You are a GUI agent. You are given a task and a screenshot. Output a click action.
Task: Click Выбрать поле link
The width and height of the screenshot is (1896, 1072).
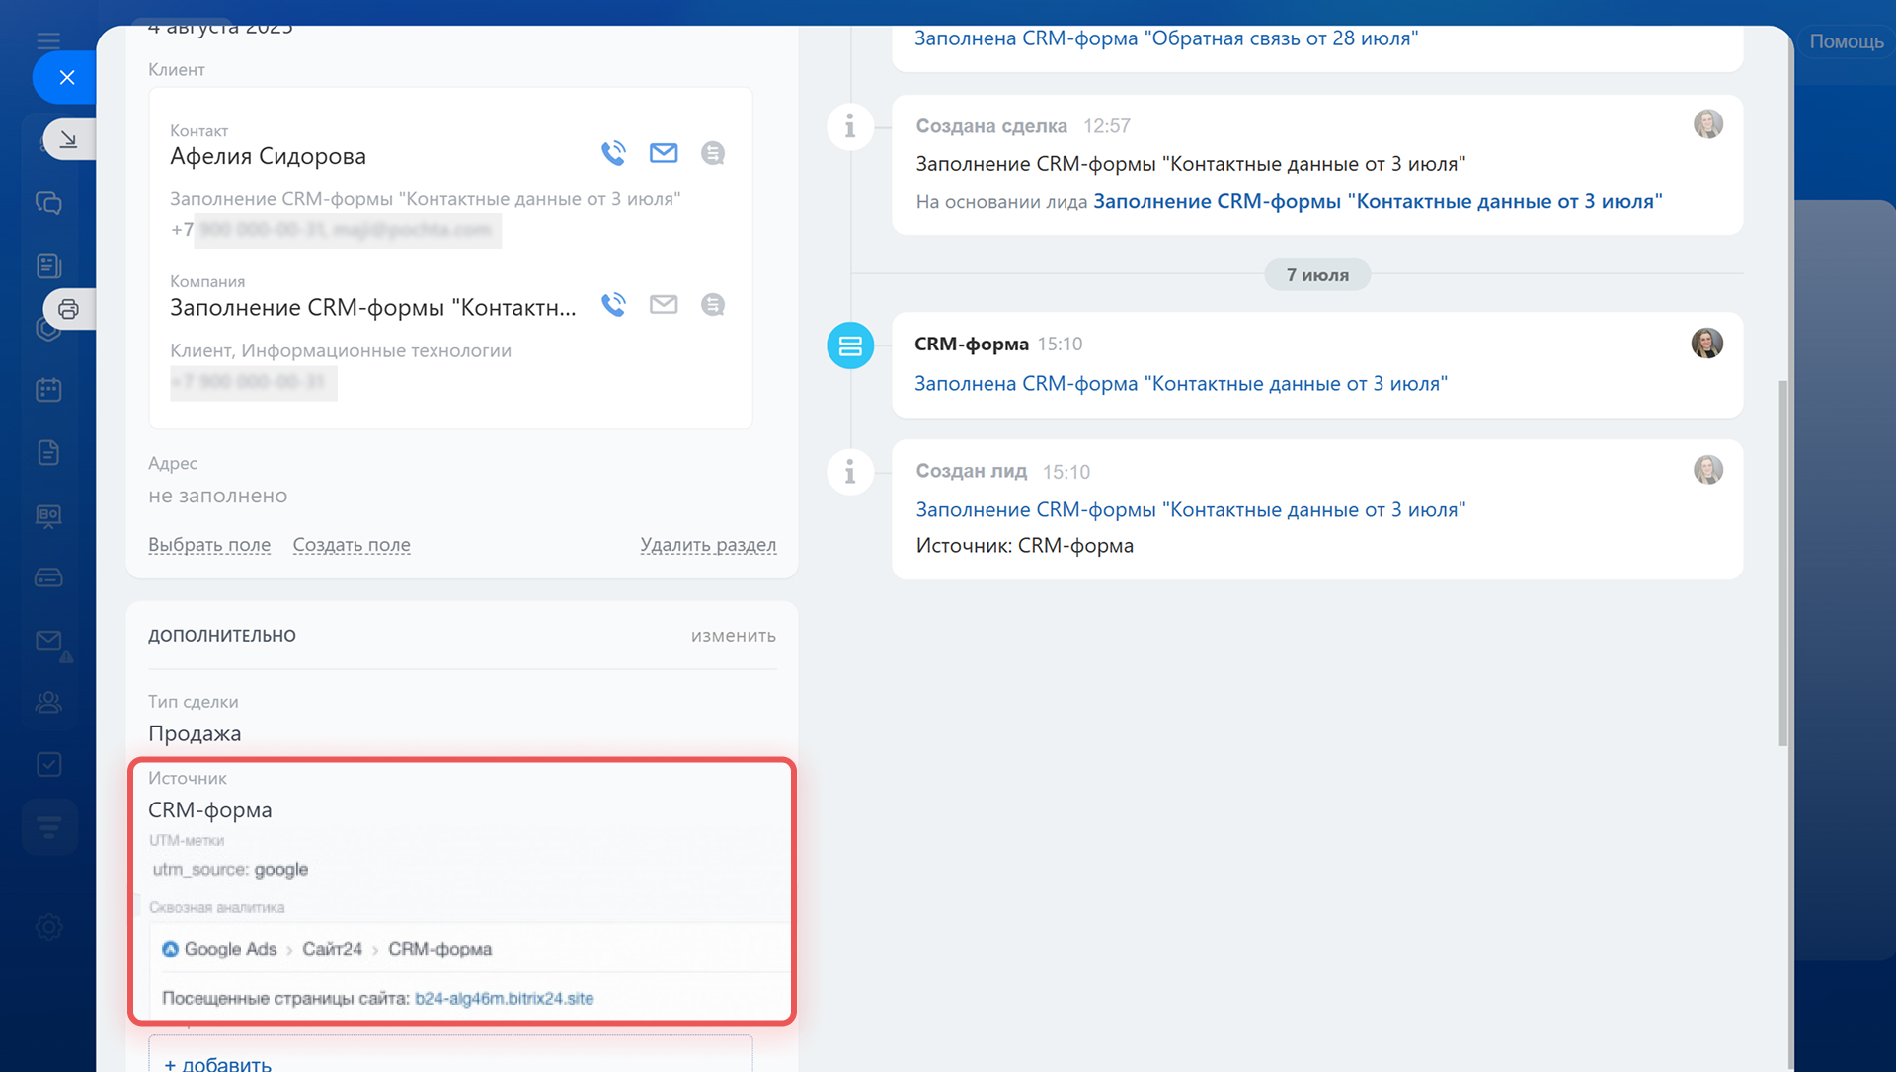[209, 545]
